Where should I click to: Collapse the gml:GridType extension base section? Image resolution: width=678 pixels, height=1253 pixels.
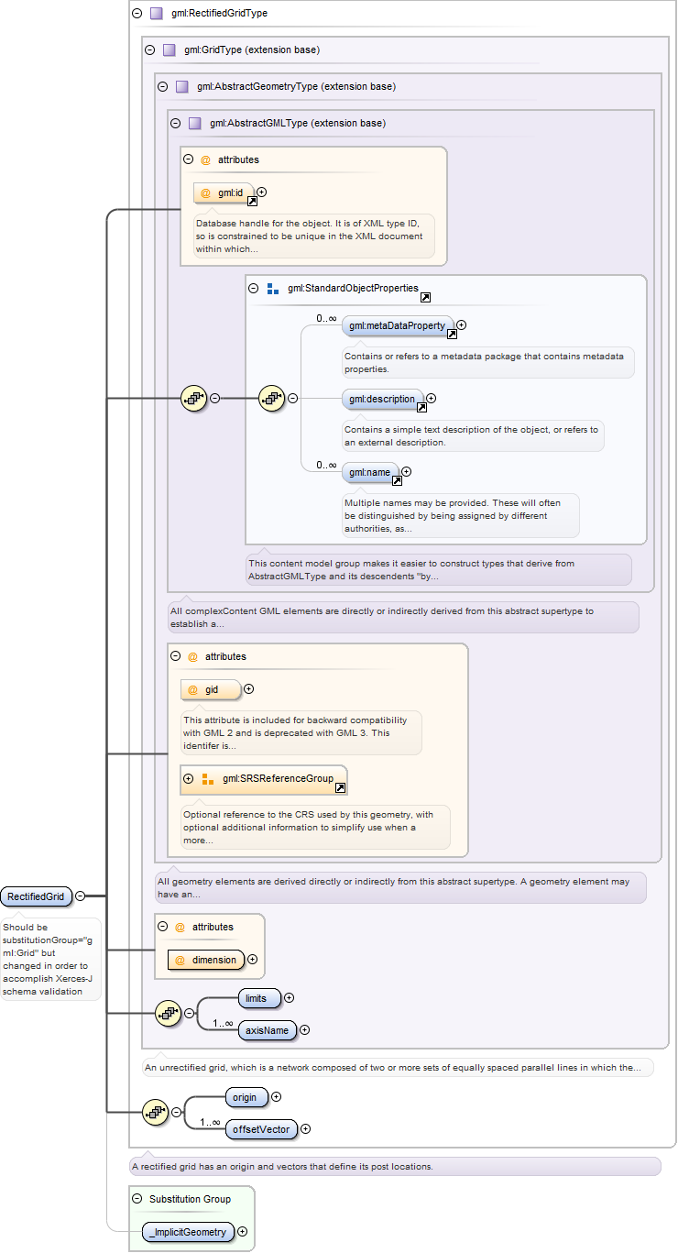point(150,49)
